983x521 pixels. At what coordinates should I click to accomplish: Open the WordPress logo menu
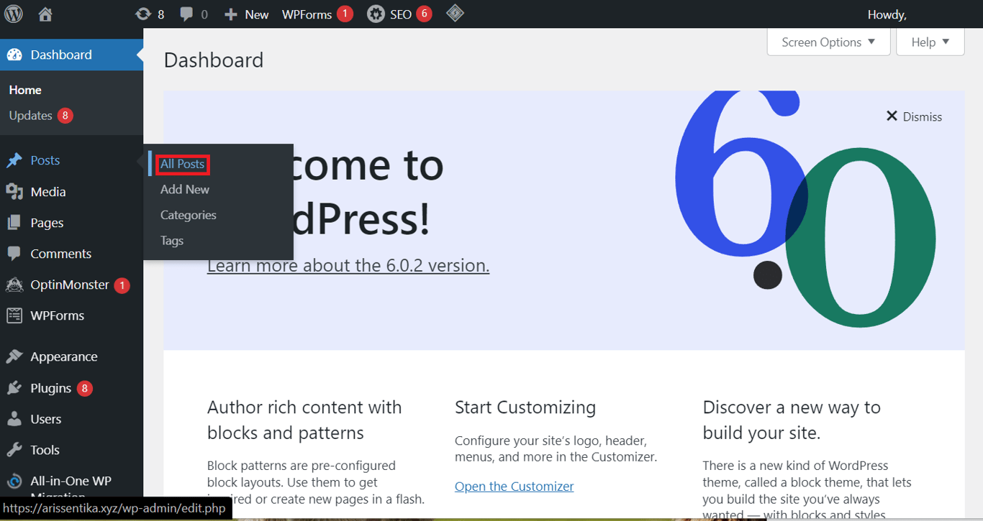pyautogui.click(x=14, y=13)
